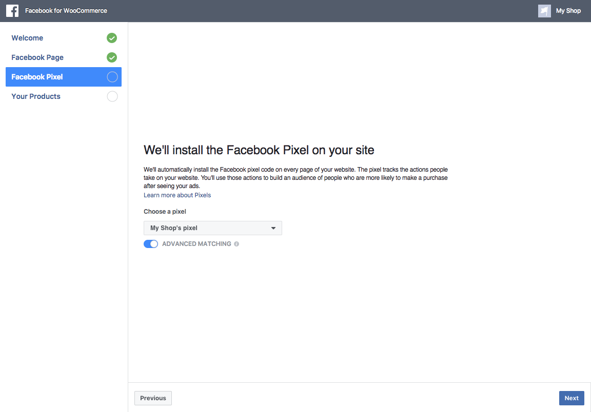Viewport: 591px width, 412px height.
Task: Click the My Shop page avatar
Action: pos(544,11)
